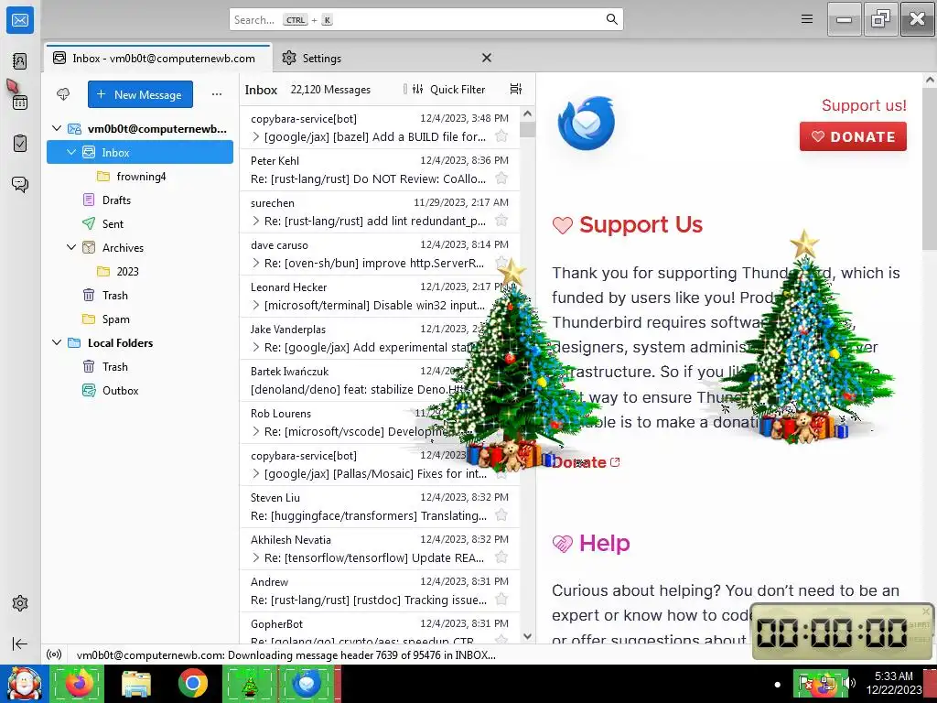Open the Mail space icon
Image resolution: width=937 pixels, height=703 pixels.
click(20, 20)
